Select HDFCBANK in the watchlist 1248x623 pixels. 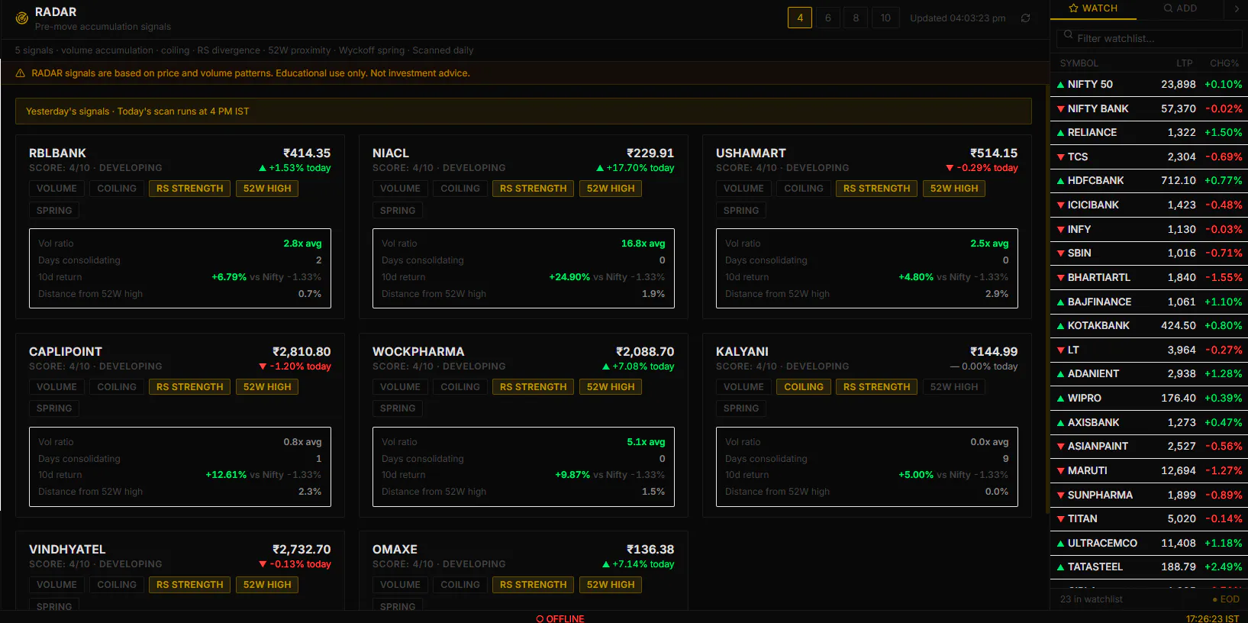tap(1149, 181)
